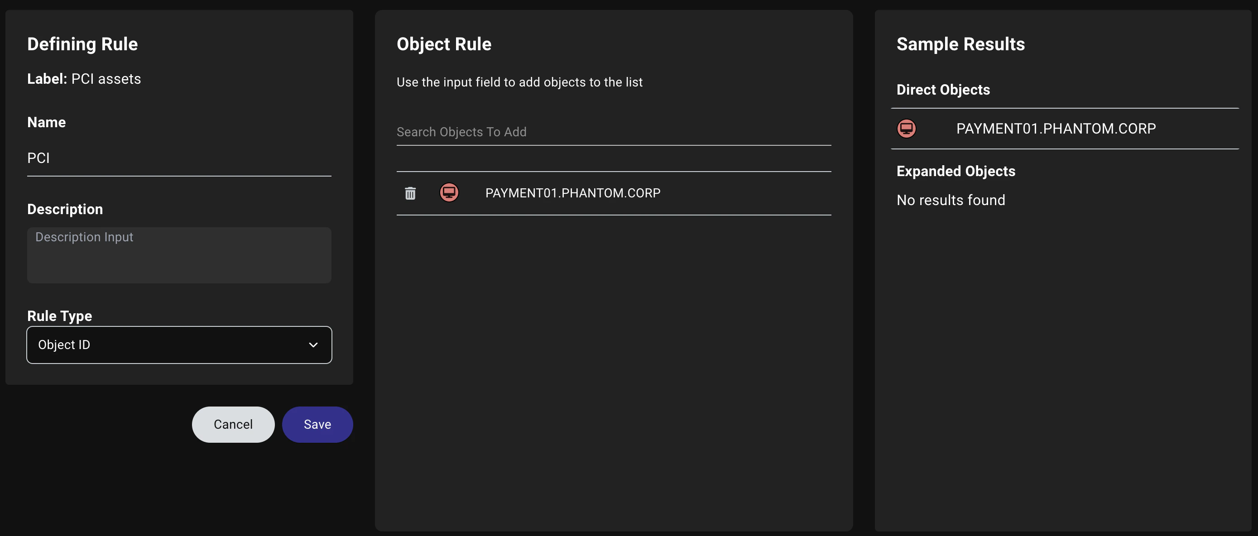Save the PCI defining rule
Screen dimensions: 1258x536
(317, 424)
